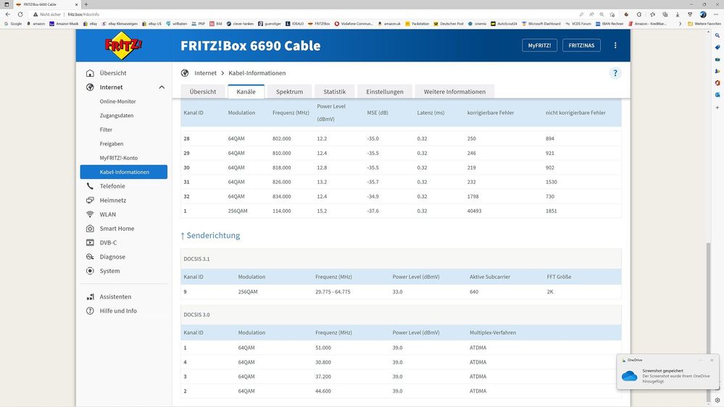
Task: Open Filter in the sidebar
Action: tap(106, 130)
